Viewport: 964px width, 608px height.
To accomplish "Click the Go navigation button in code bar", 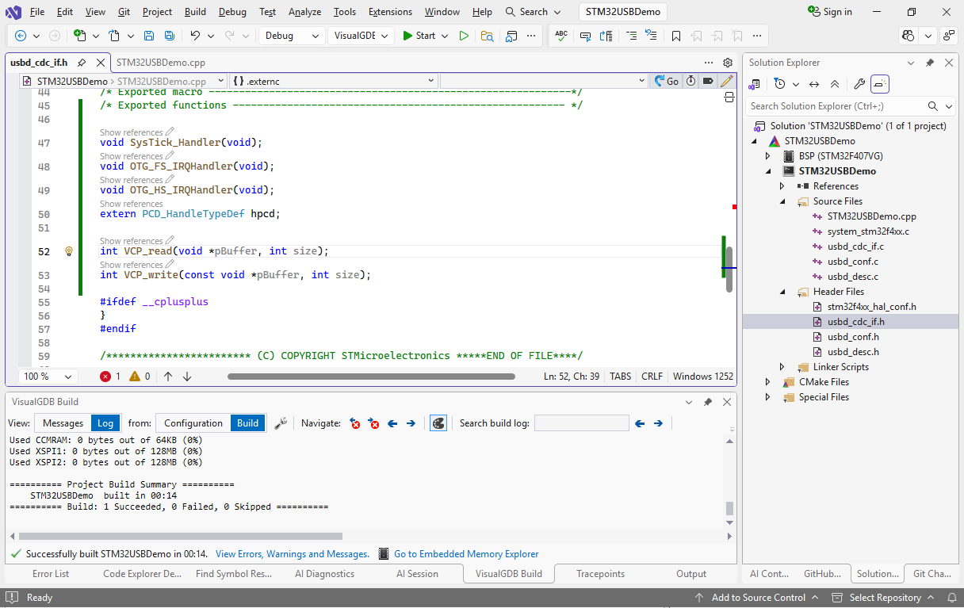I will [x=665, y=81].
